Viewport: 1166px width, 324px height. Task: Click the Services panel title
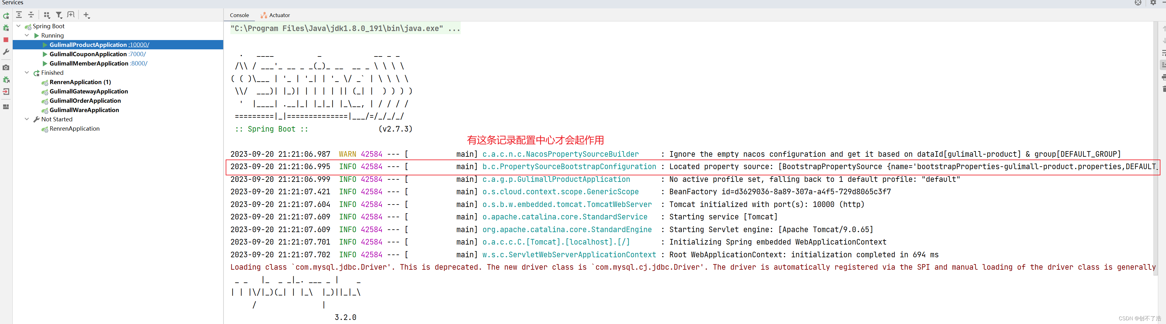13,3
